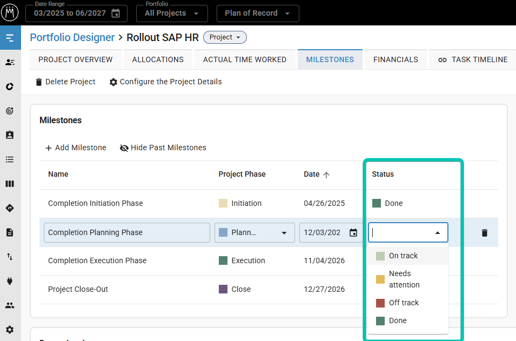The width and height of the screenshot is (516, 341).
Task: Open the document reports sidebar icon
Action: point(10,232)
